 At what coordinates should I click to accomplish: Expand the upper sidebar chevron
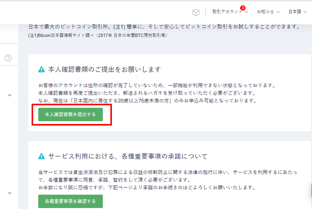[9, 95]
